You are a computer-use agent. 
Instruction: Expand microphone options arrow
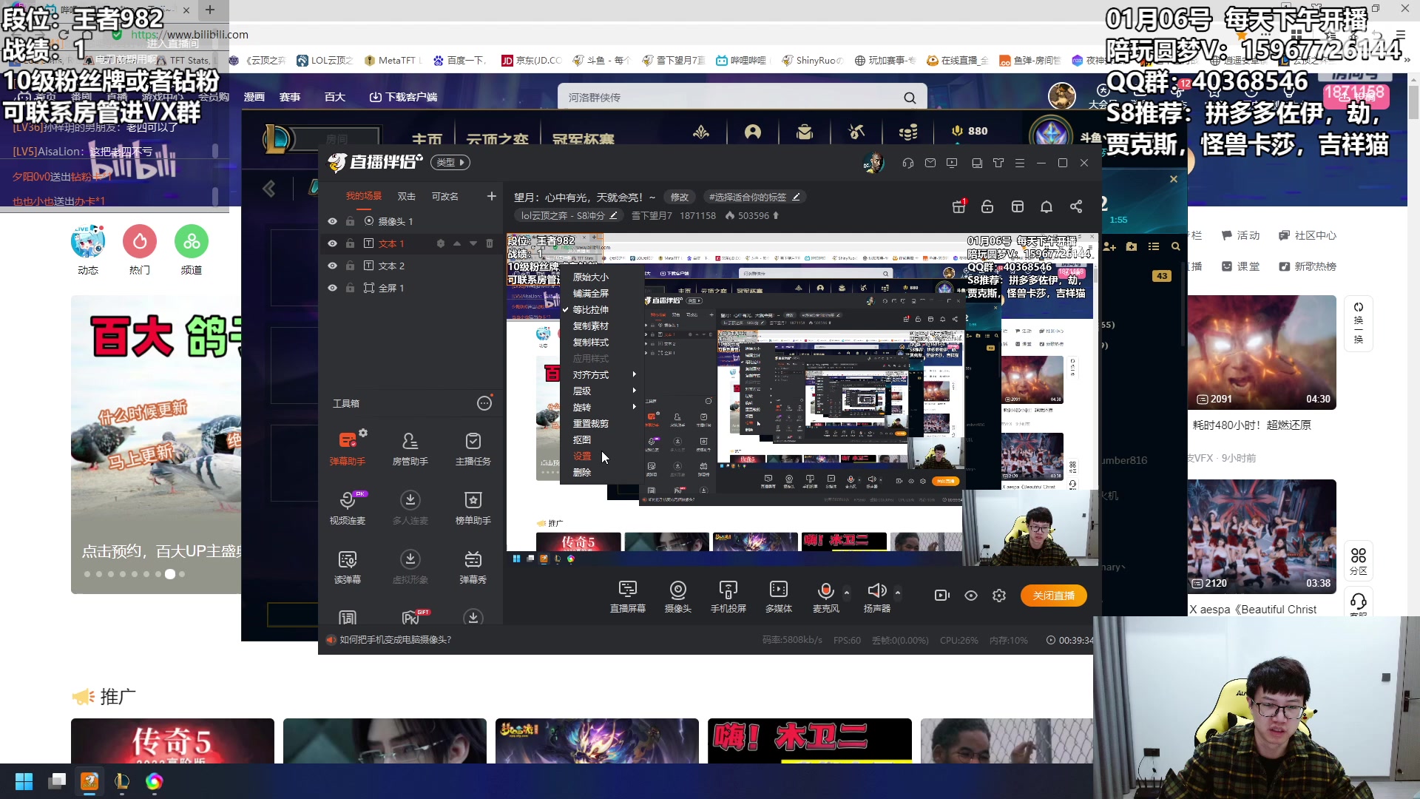click(x=847, y=593)
